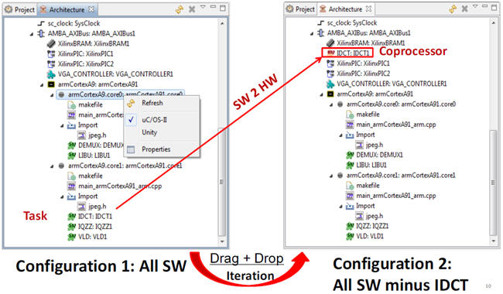Toggle the checked uC/OS-II option

coord(154,120)
